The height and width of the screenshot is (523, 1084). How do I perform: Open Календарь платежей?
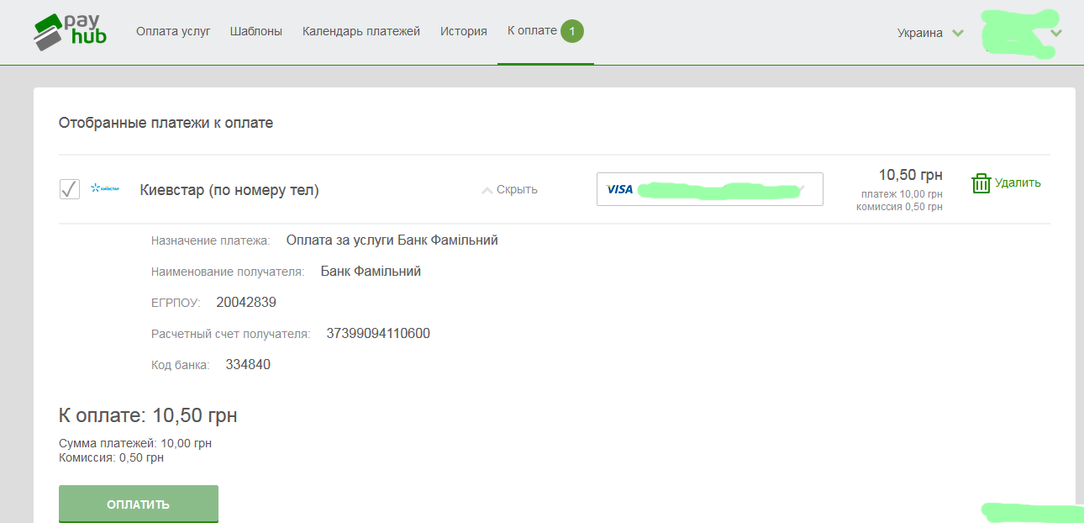tap(361, 31)
